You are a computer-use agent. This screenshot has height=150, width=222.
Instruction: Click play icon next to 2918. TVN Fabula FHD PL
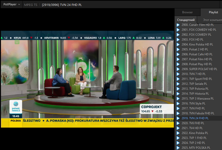(x=178, y=113)
